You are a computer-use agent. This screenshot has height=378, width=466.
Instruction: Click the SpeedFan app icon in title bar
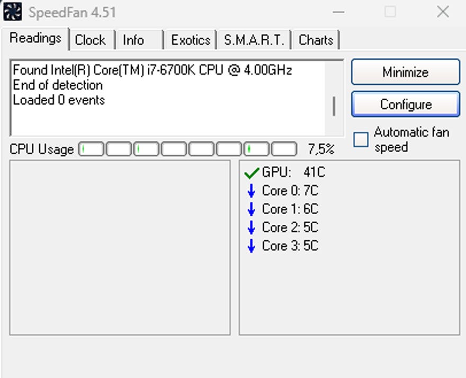tap(13, 12)
